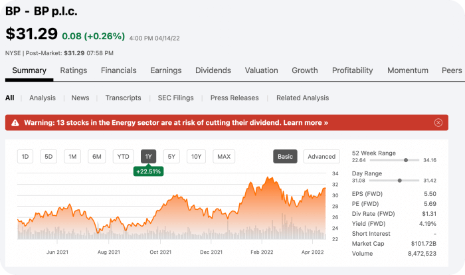Choose the 1M chart range

click(72, 156)
